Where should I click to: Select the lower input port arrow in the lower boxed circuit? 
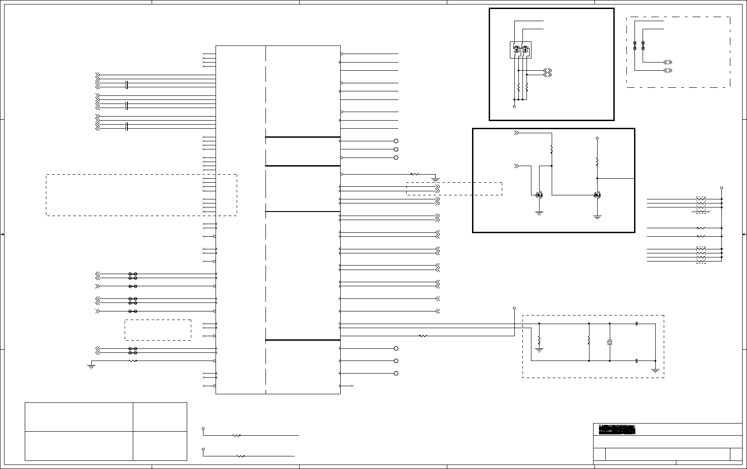(517, 166)
